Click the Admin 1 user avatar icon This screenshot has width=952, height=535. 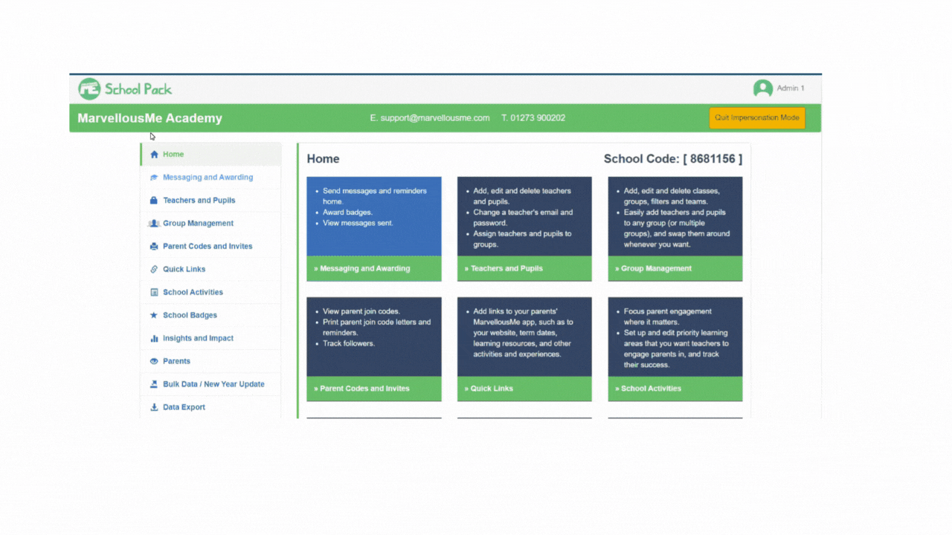pyautogui.click(x=762, y=88)
